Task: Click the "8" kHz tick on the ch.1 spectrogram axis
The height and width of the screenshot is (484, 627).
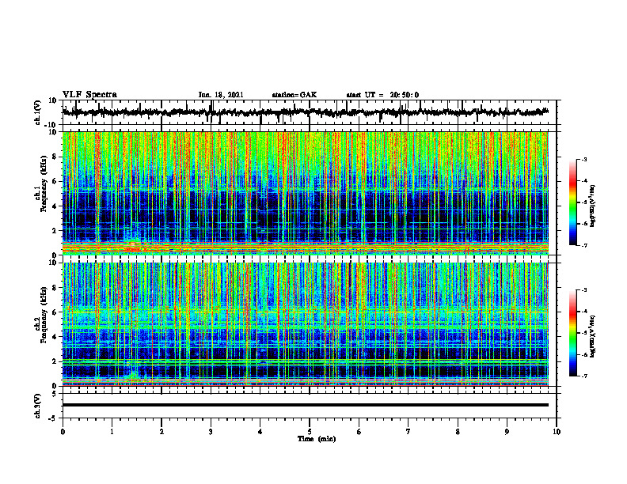Action: click(x=55, y=157)
